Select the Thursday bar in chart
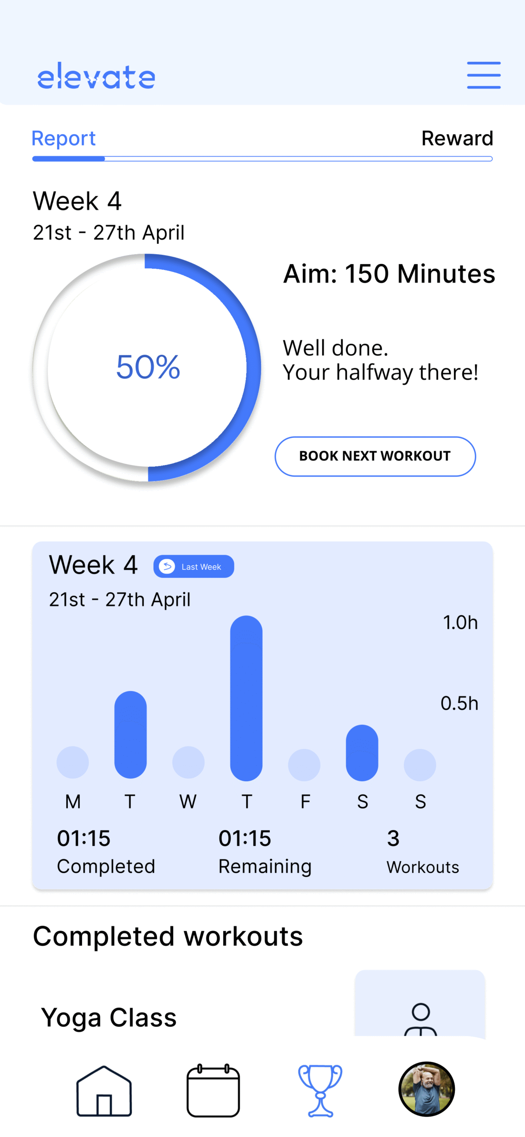 pyautogui.click(x=246, y=698)
